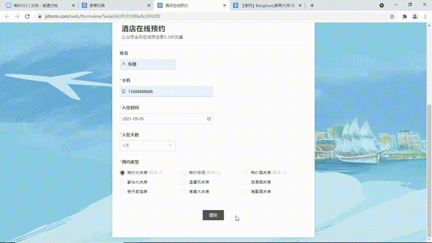
Task: Select the 亲子家庭房 room option
Action: (123, 192)
